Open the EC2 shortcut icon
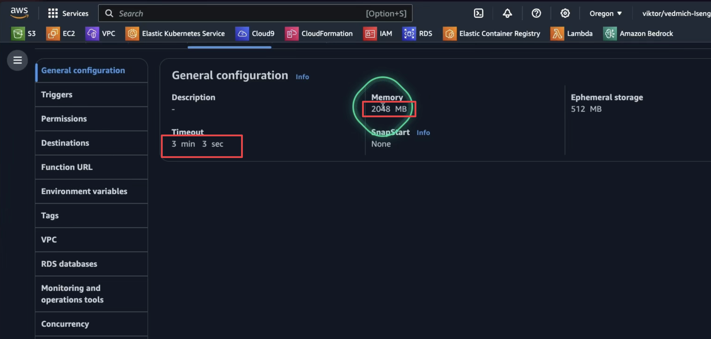This screenshot has height=339, width=711. [53, 33]
